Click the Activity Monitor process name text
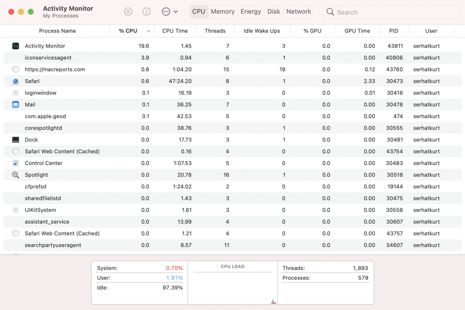Viewport: 465px width, 310px height. 45,46
